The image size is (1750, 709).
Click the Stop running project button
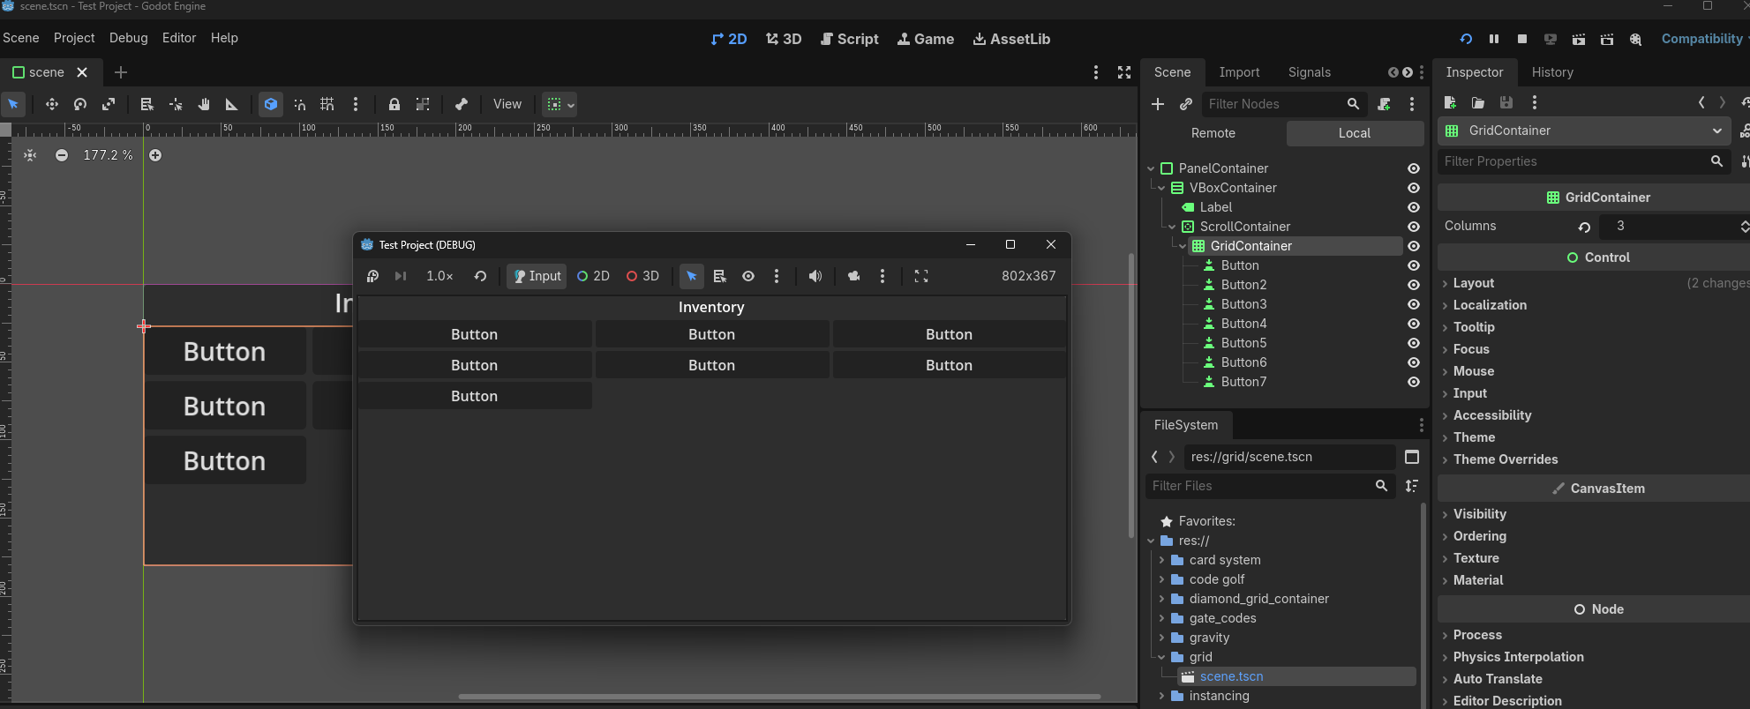tap(1522, 39)
